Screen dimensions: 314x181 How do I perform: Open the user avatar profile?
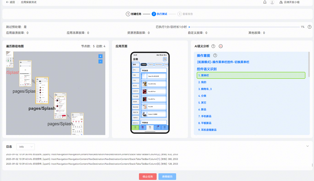(272, 2)
